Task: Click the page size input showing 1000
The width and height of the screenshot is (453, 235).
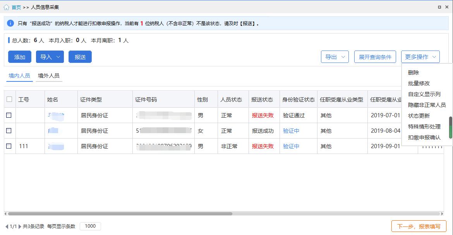Action: click(x=90, y=226)
